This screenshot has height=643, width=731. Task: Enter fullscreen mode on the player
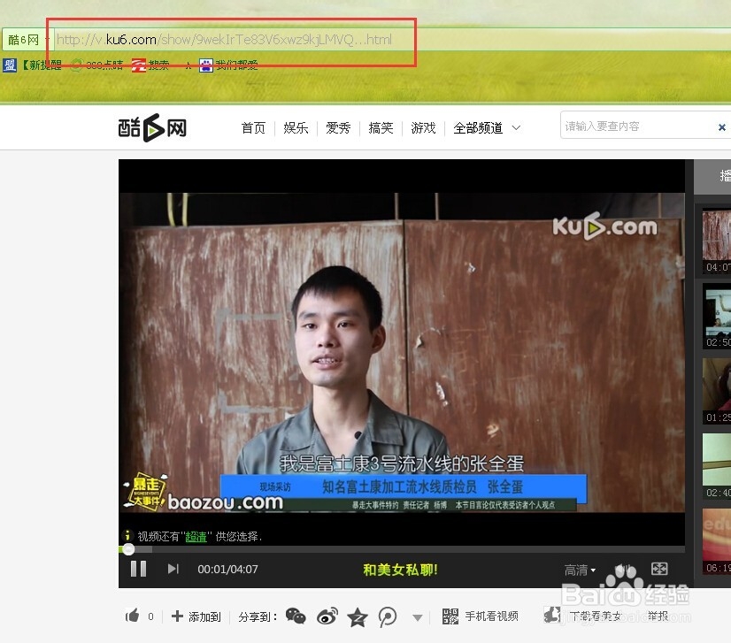click(x=658, y=569)
